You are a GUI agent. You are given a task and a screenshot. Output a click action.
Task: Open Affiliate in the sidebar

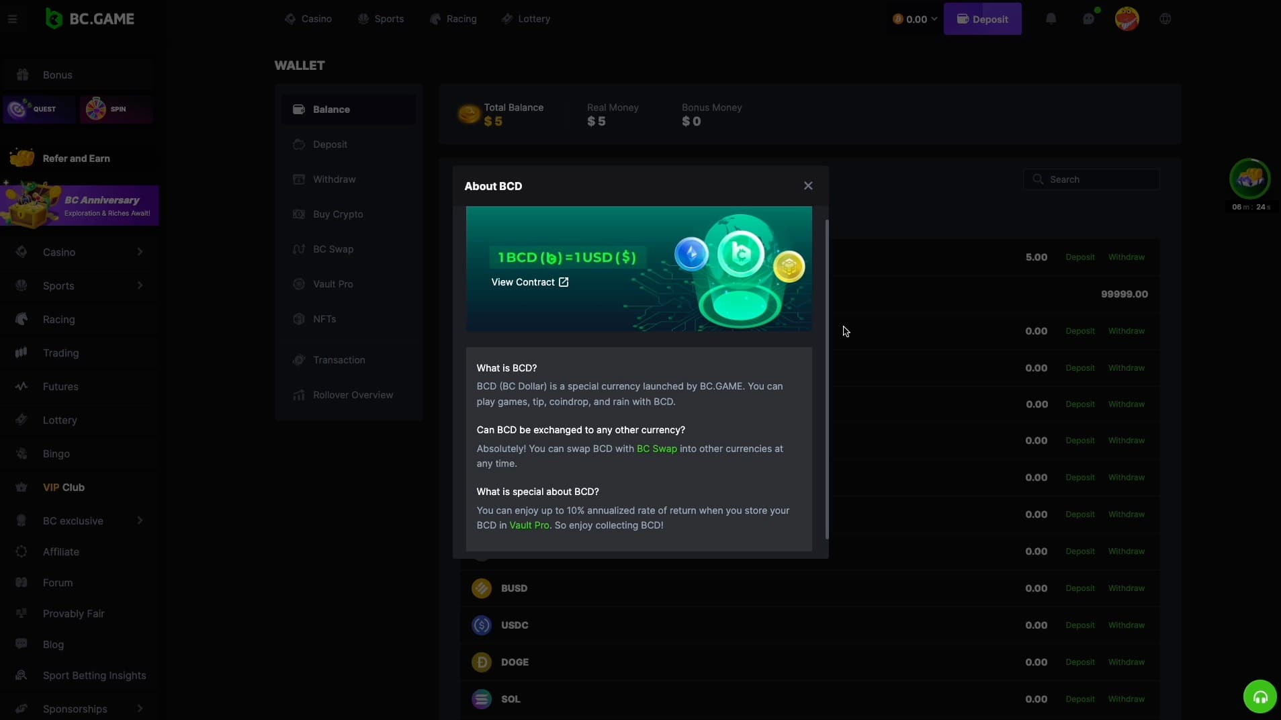(79, 552)
